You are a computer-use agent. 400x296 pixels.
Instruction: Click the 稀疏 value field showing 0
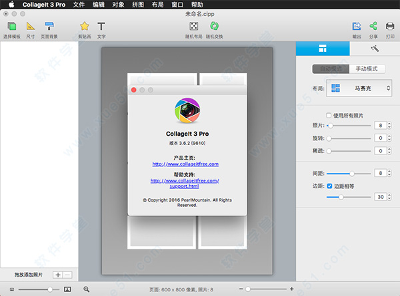381,151
